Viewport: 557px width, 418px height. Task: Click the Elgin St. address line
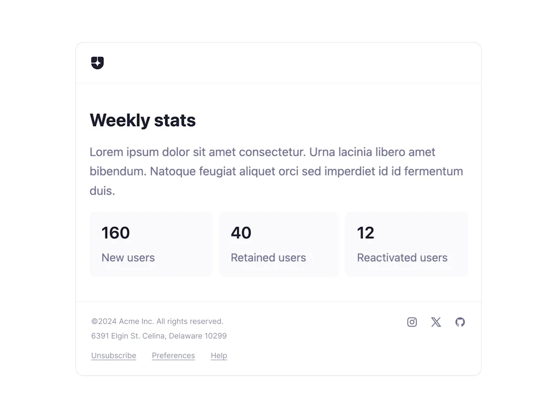click(159, 336)
